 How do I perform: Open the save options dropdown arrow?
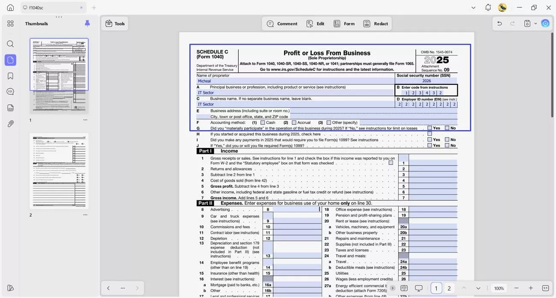pyautogui.click(x=535, y=23)
